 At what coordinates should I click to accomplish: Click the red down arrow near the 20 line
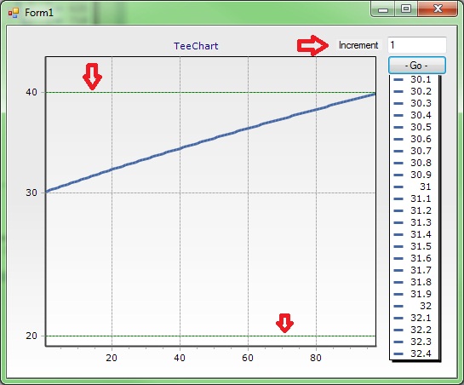284,323
